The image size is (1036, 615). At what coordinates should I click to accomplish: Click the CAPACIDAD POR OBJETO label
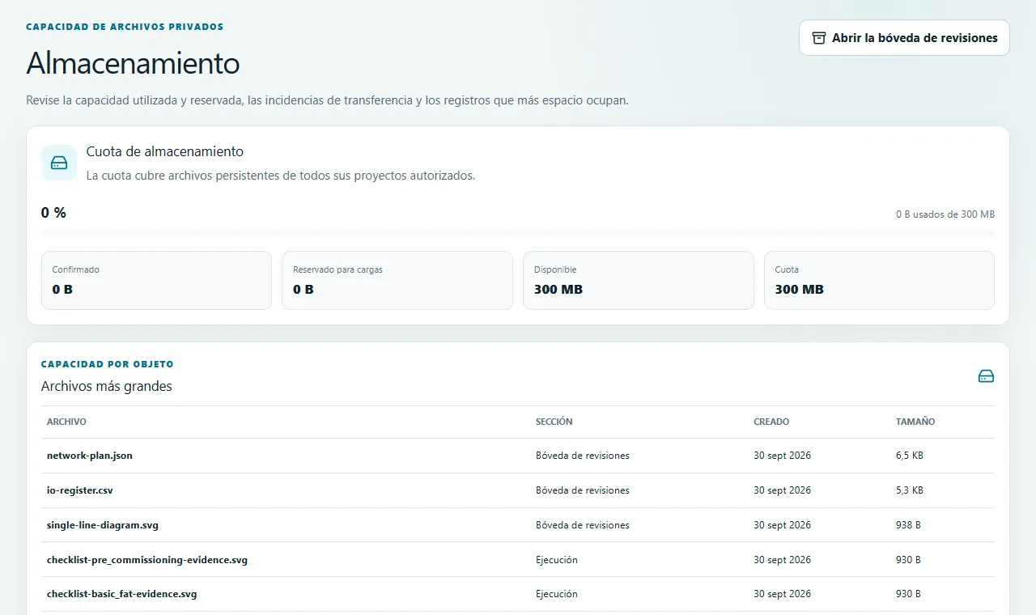108,364
